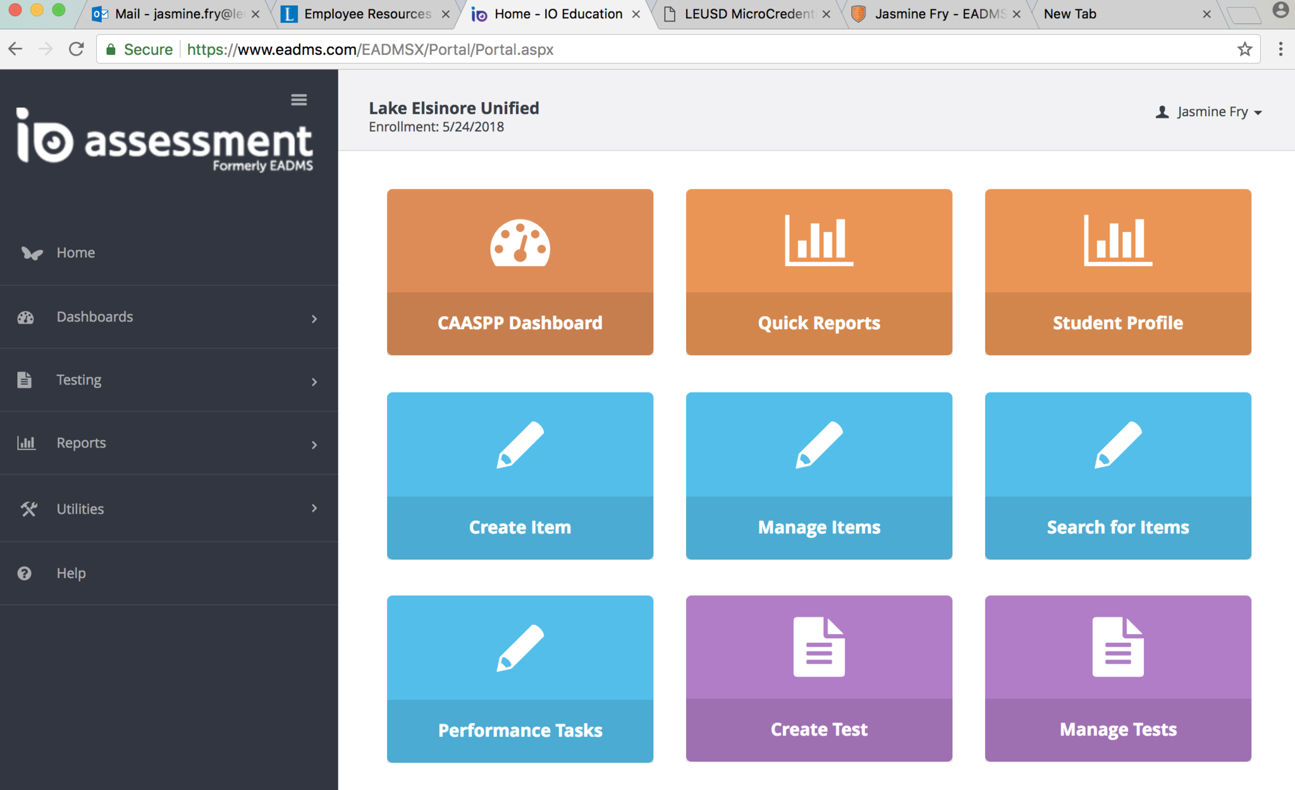Click the CAASPP Dashboard gauge icon
The image size is (1295, 790).
click(x=520, y=243)
